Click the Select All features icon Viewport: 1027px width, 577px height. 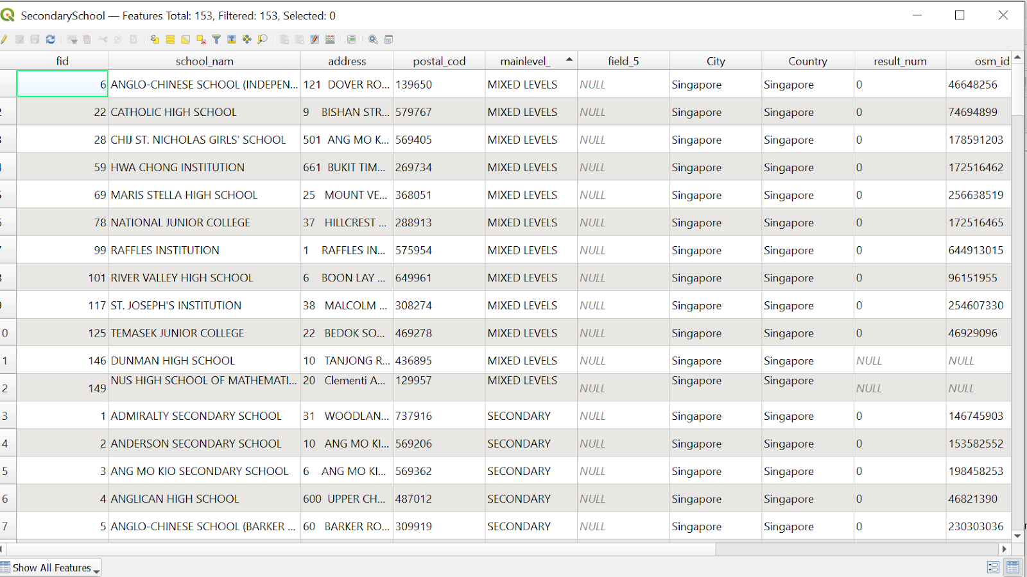pyautogui.click(x=170, y=40)
